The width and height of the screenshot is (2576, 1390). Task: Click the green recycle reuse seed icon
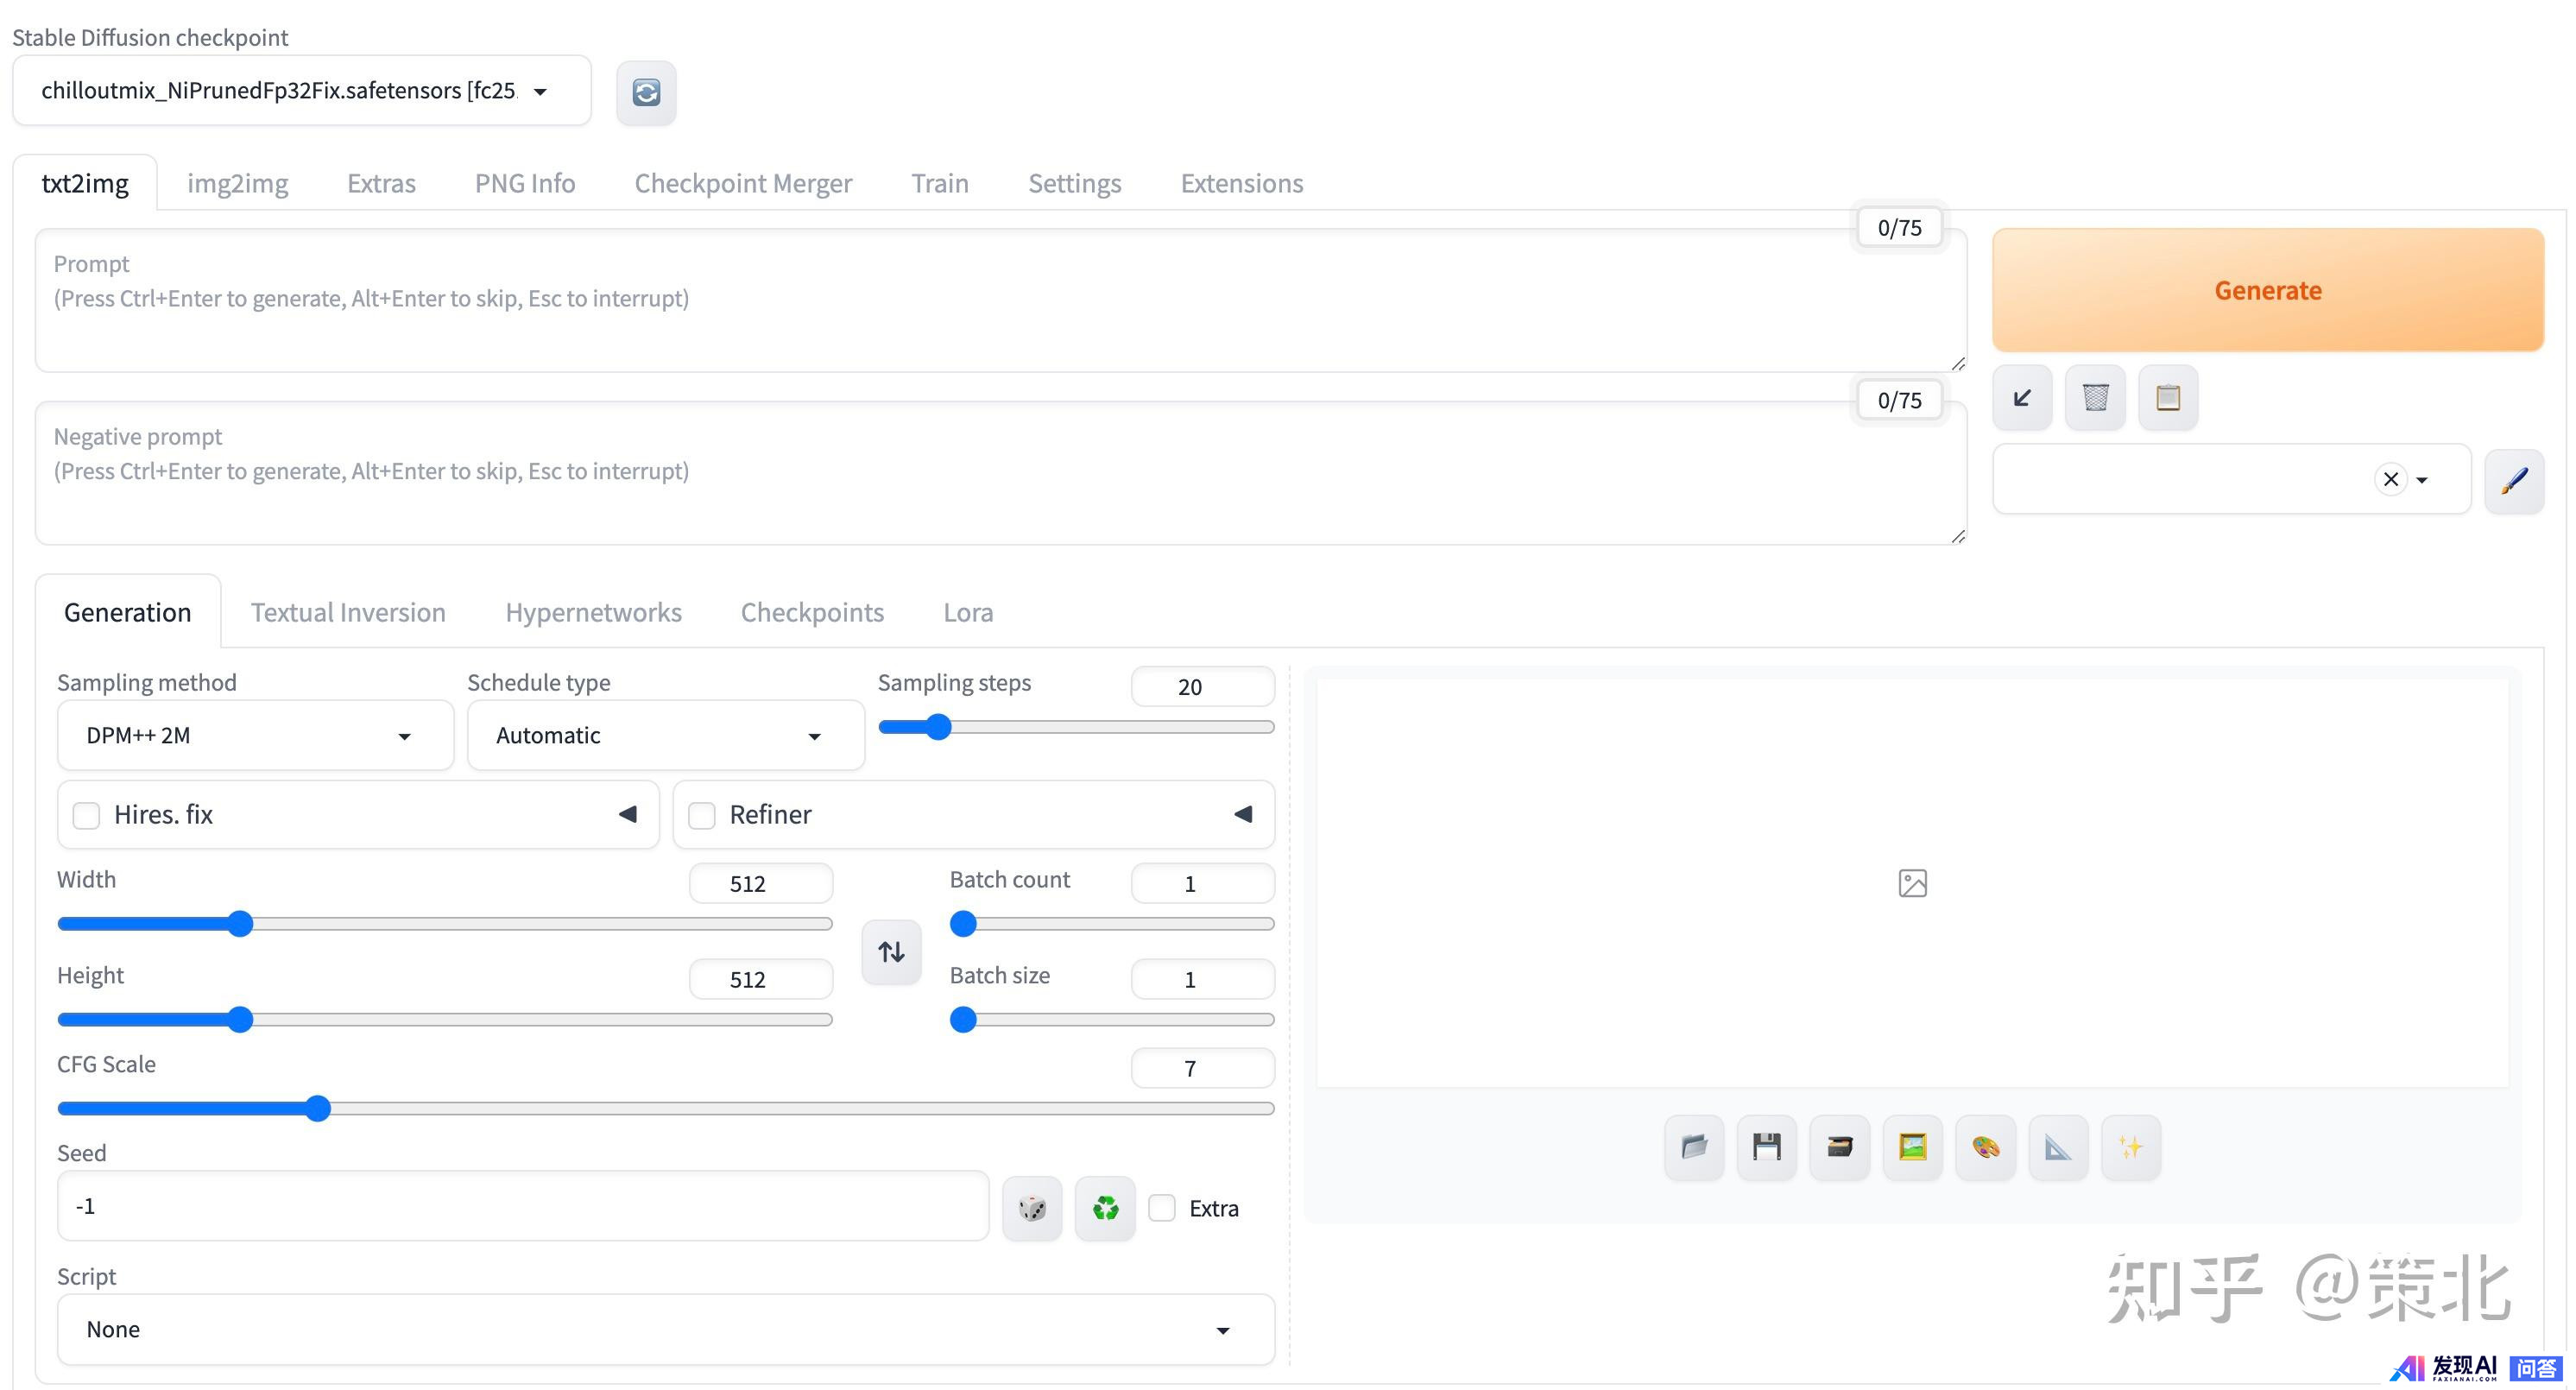click(x=1105, y=1209)
